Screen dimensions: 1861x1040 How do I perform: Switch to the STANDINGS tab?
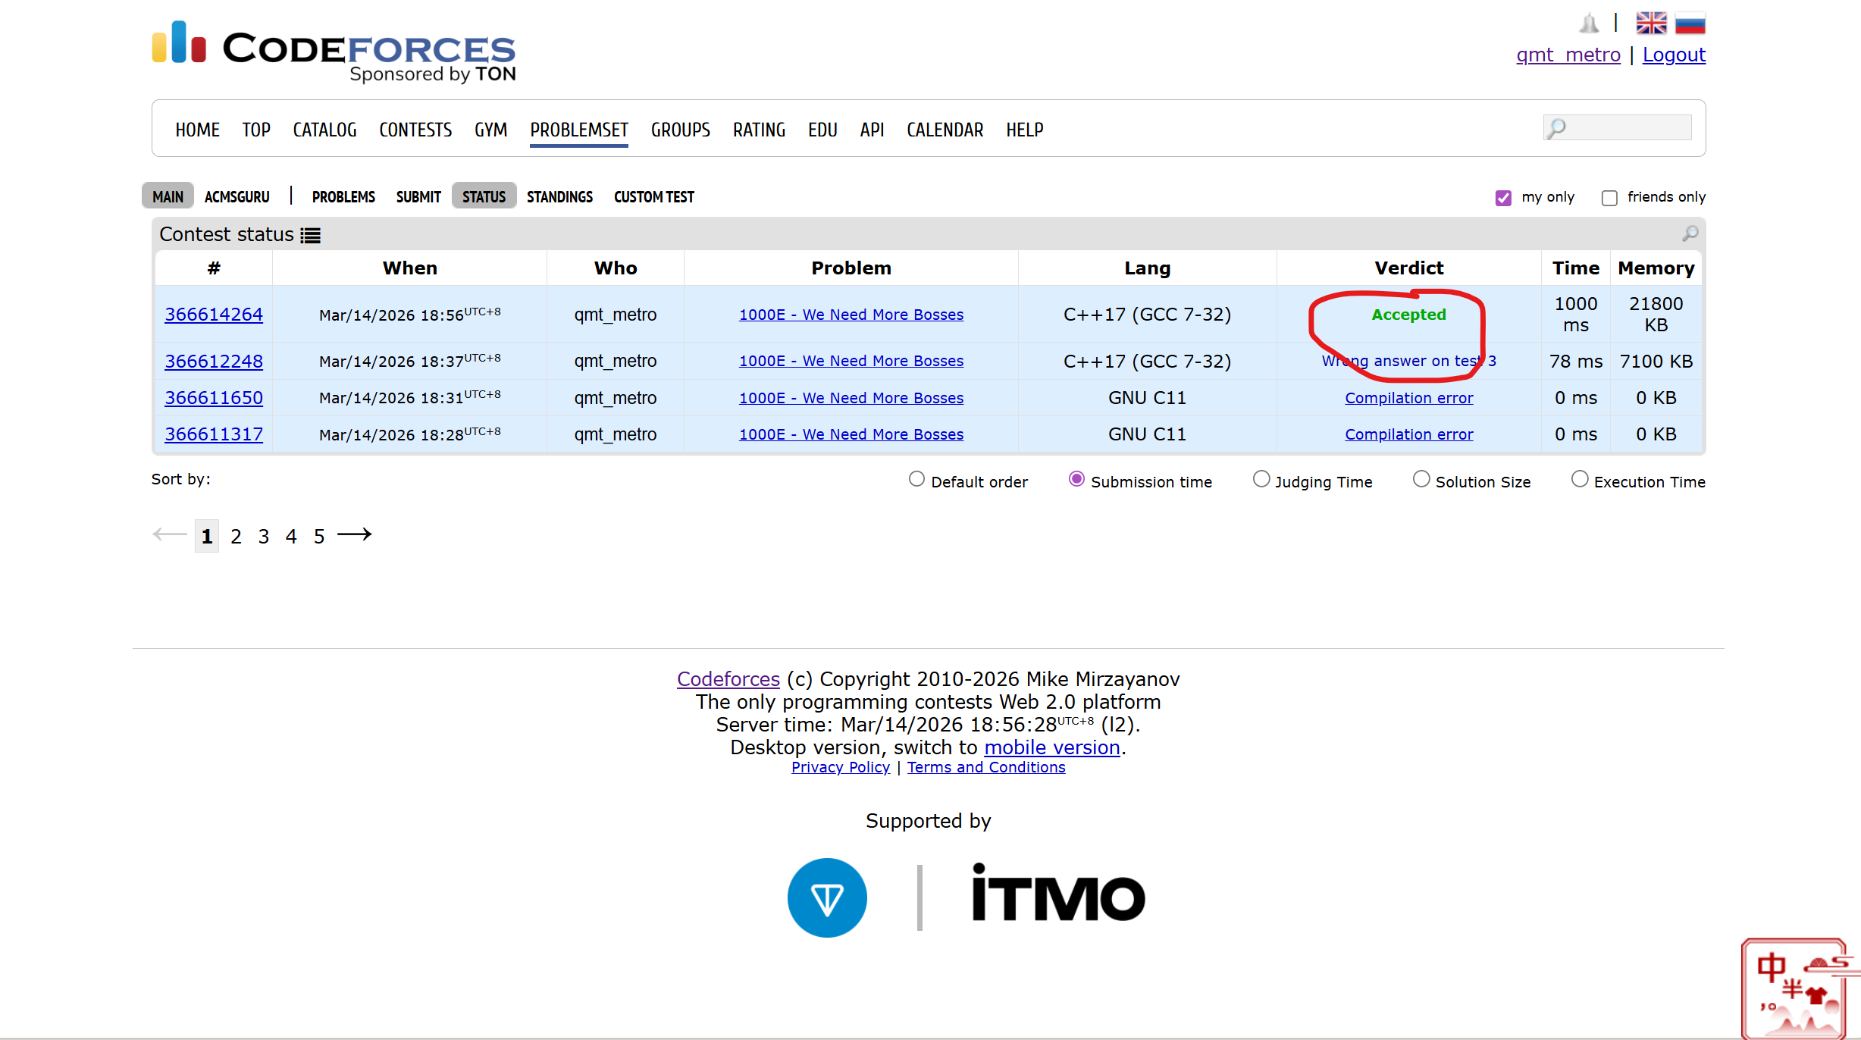pyautogui.click(x=559, y=197)
